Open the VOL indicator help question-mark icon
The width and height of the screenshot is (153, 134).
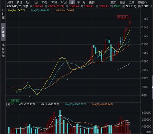8,104
